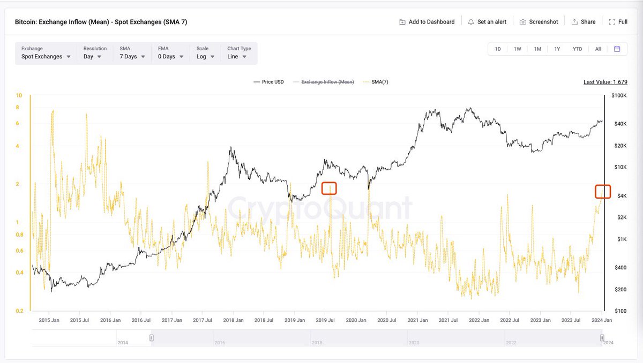View chart in Full screen
Viewport: 643px width, 363px height.
618,22
